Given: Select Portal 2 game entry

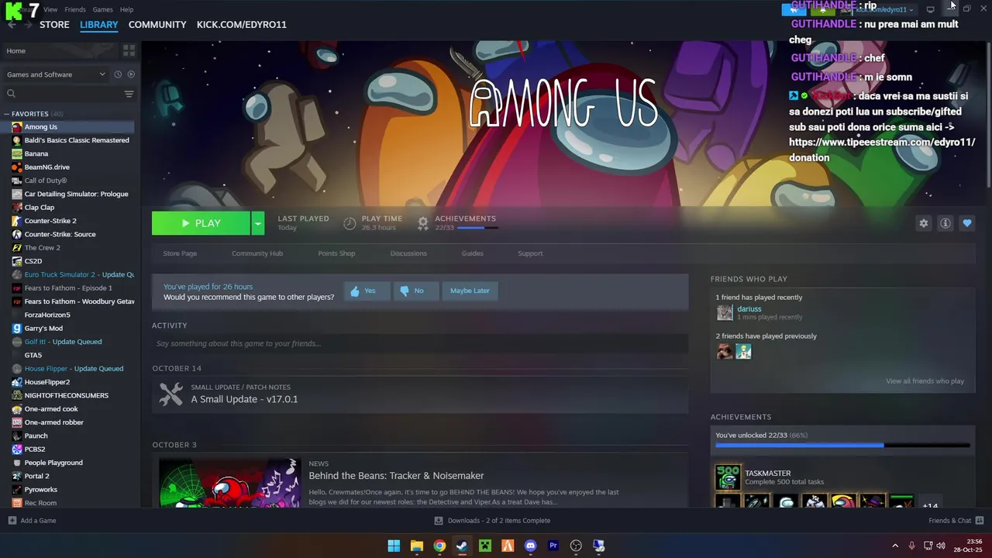Looking at the screenshot, I should 36,476.
